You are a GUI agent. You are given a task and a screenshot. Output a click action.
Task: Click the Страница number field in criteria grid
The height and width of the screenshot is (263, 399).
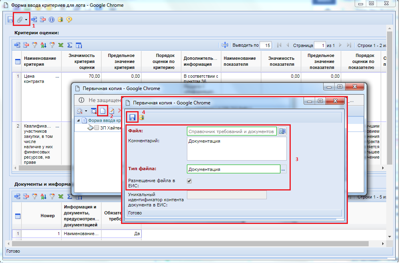pyautogui.click(x=320, y=45)
